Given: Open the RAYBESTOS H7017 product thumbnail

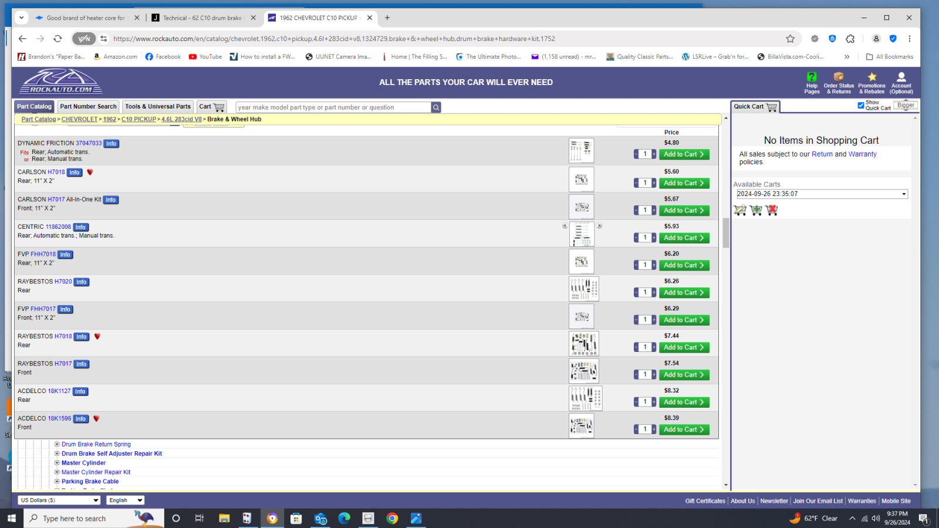Looking at the screenshot, I should pos(583,371).
